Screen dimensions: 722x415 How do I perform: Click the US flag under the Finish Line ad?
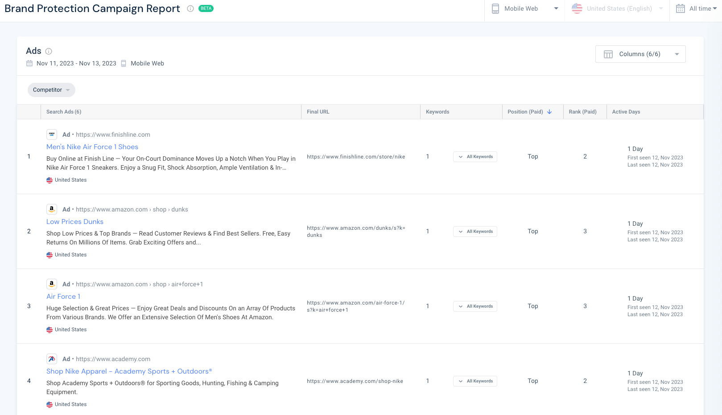coord(50,180)
